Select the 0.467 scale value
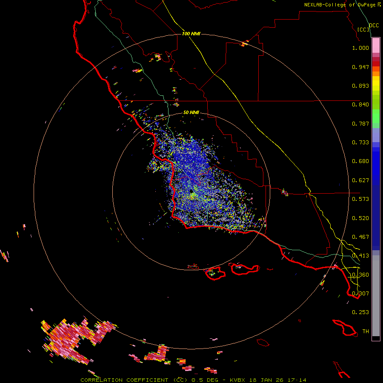Viewport: 383px width, 383px height. coord(360,237)
